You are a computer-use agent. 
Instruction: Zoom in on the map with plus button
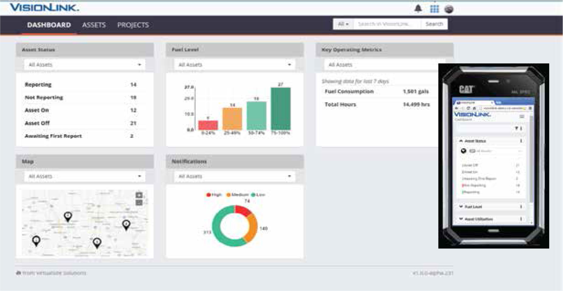139,195
